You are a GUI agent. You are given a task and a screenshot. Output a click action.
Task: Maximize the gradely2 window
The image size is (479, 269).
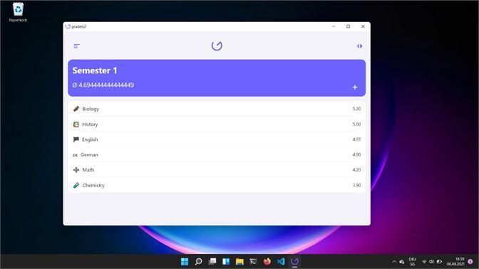[349, 26]
